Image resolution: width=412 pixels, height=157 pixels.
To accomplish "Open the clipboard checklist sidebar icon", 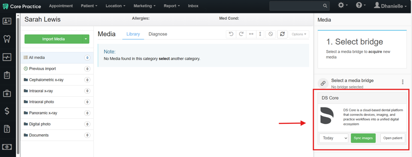I will (7, 75).
